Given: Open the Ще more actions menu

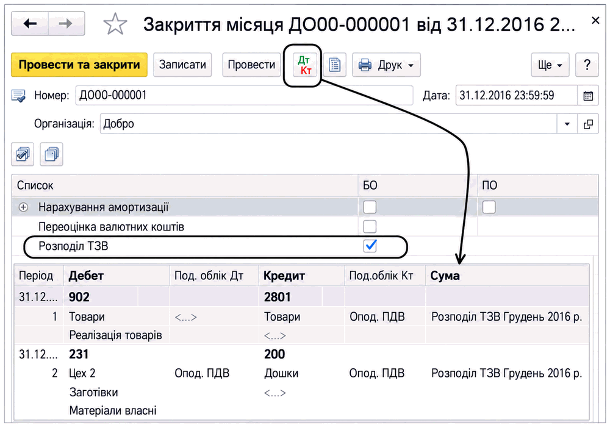Looking at the screenshot, I should (x=550, y=65).
